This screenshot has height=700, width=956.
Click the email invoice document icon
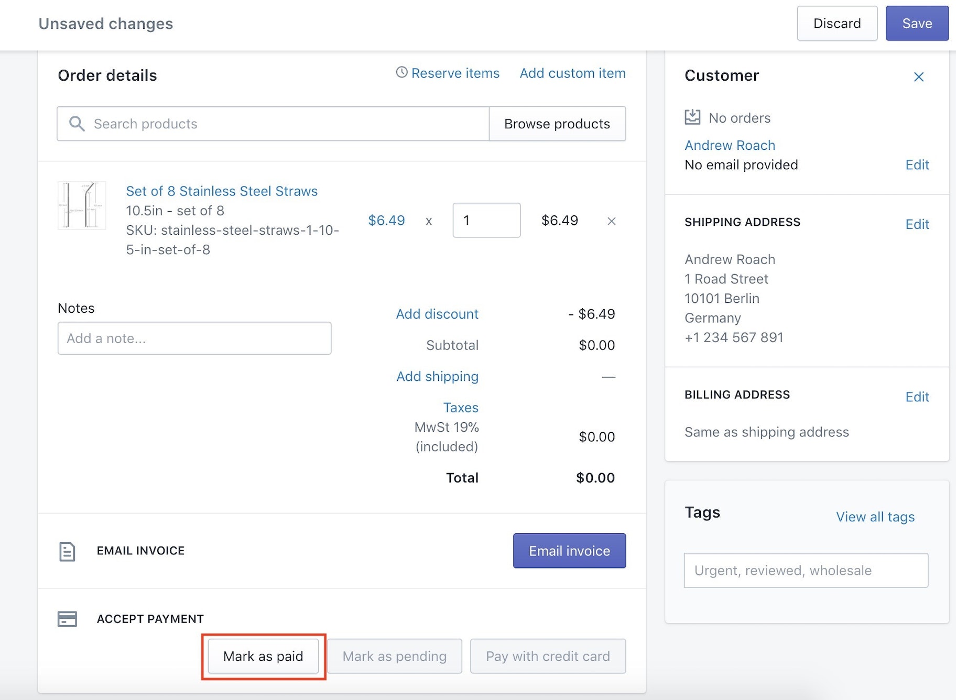point(67,551)
